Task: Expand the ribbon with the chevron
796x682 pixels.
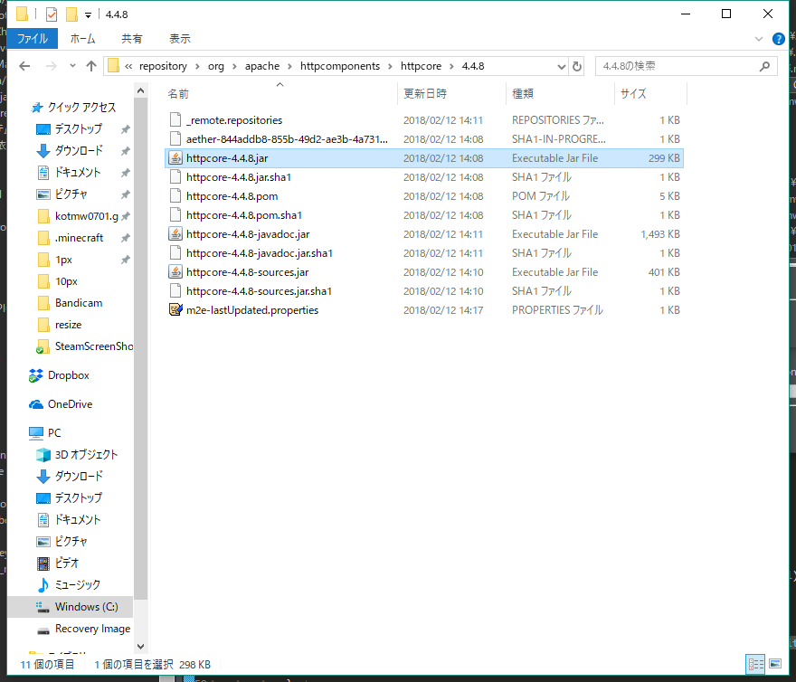Action: pyautogui.click(x=758, y=39)
